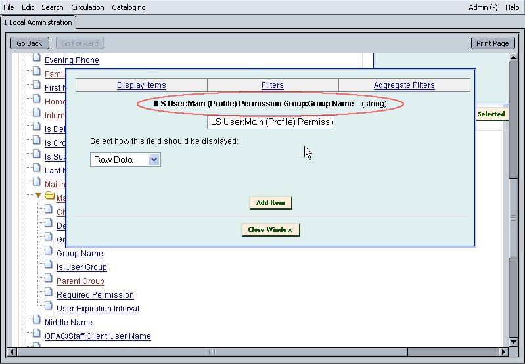Click the document icon next to Group Name
The width and height of the screenshot is (525, 364).
[x=49, y=252]
